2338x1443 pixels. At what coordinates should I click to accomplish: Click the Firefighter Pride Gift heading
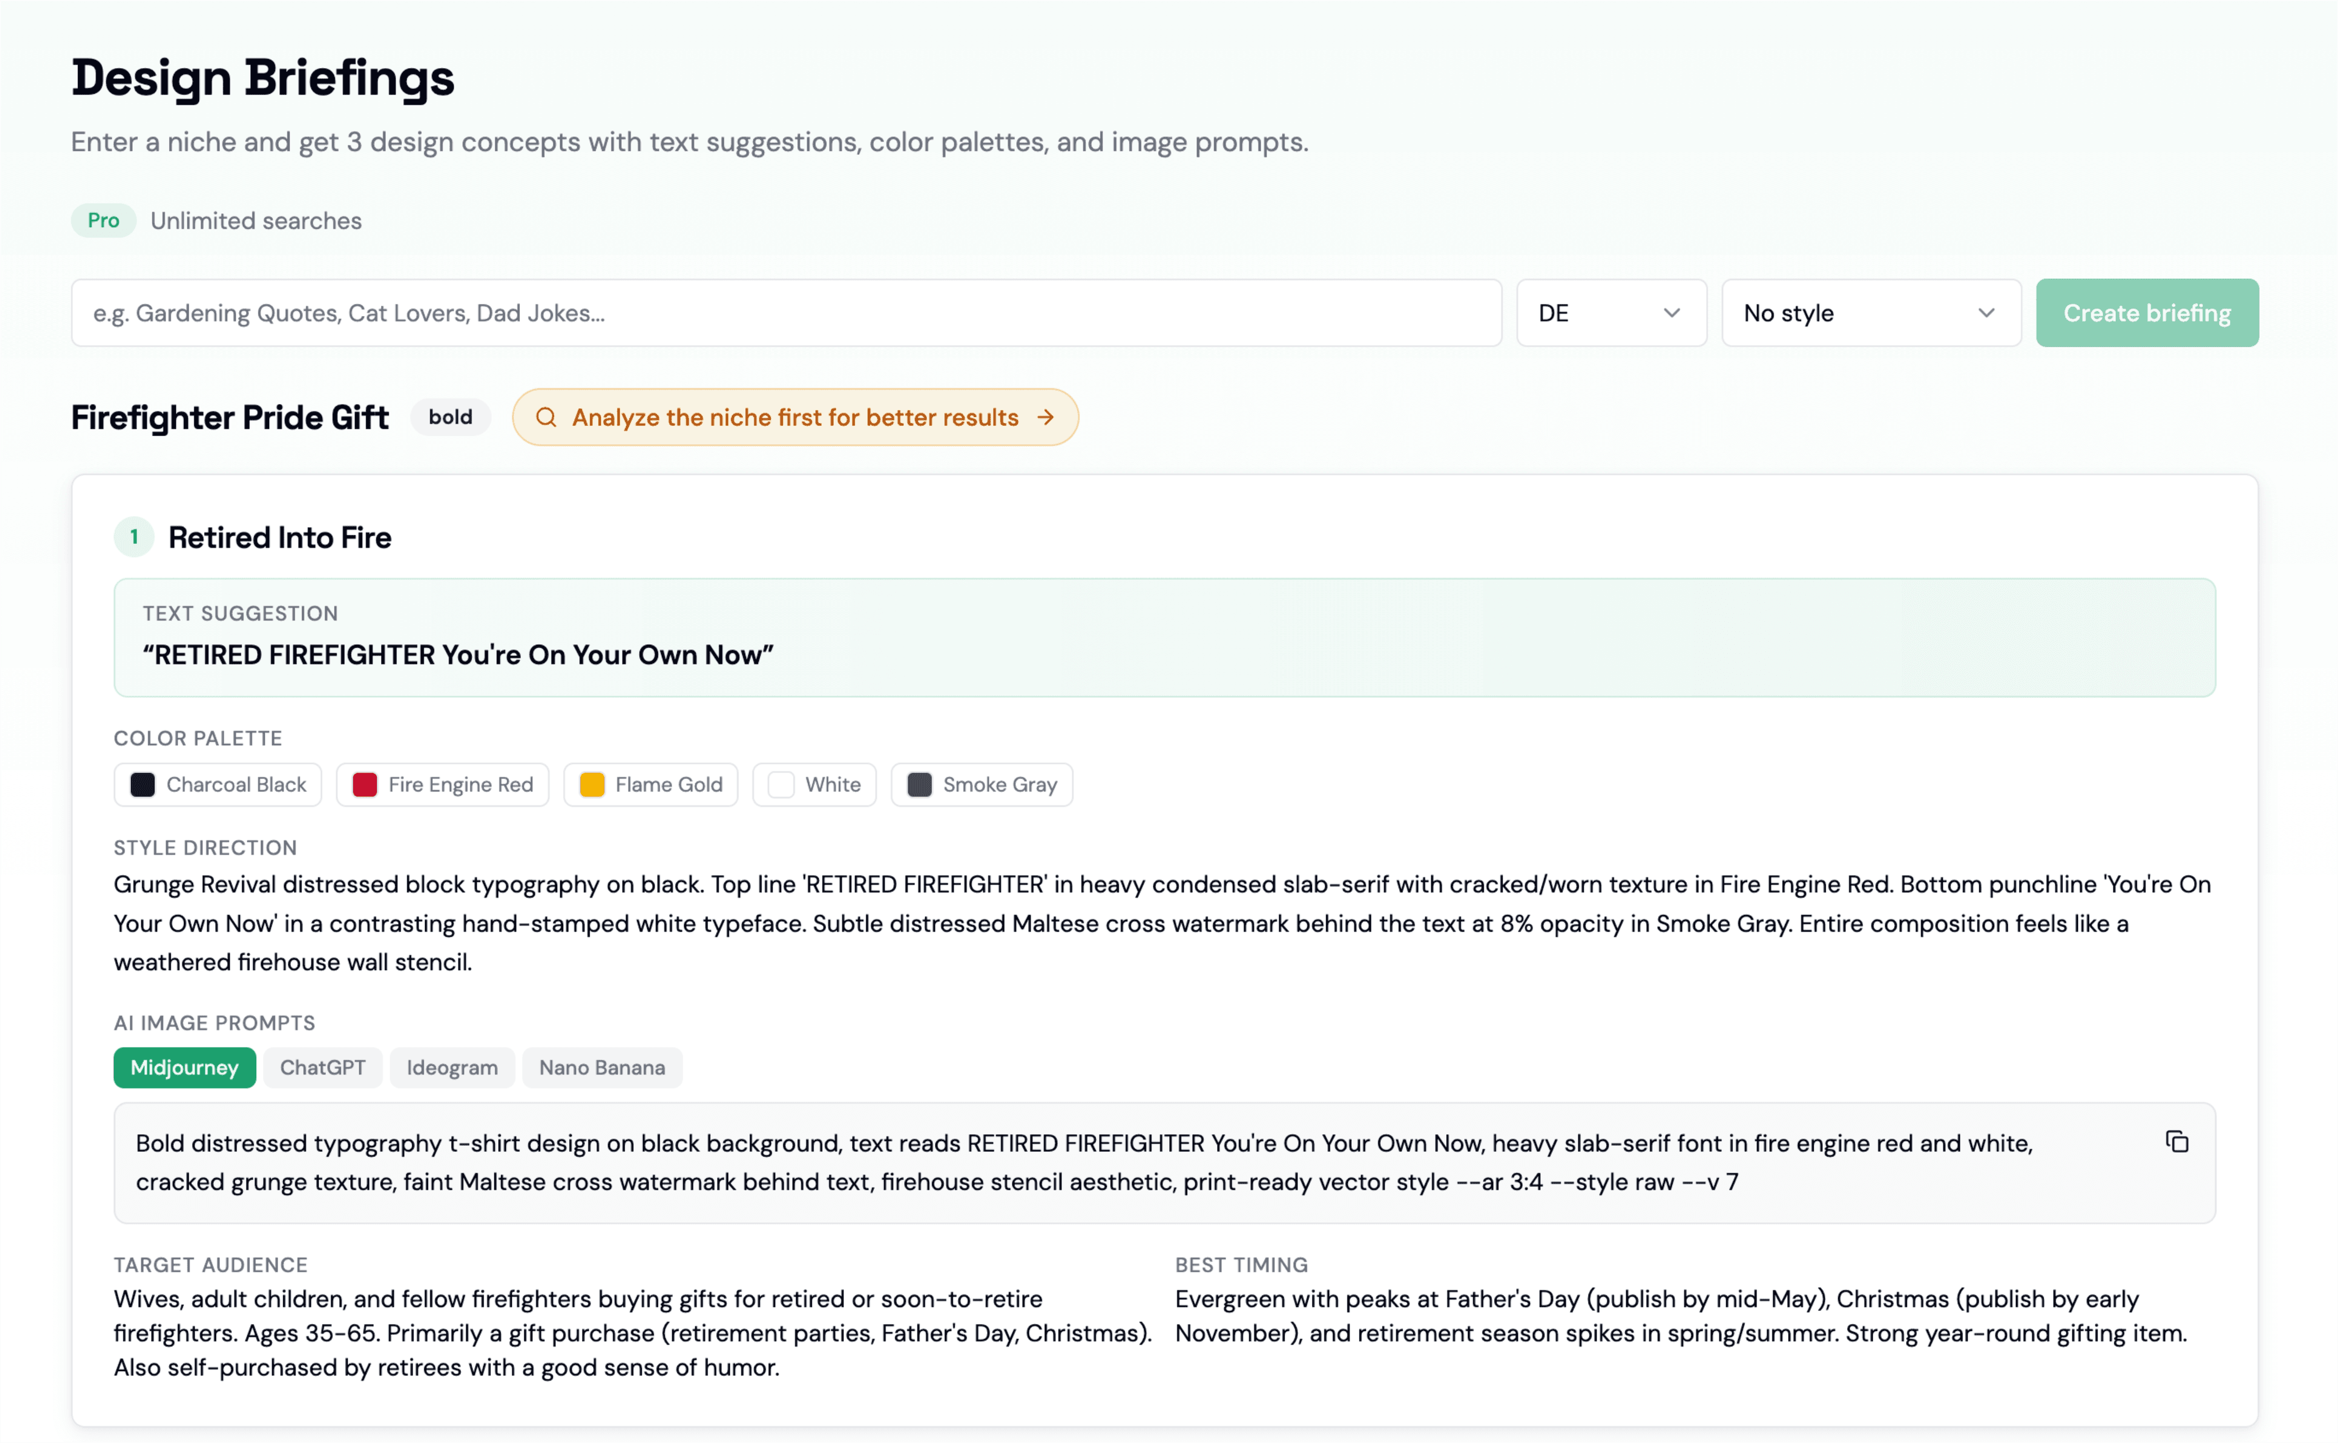tap(230, 417)
